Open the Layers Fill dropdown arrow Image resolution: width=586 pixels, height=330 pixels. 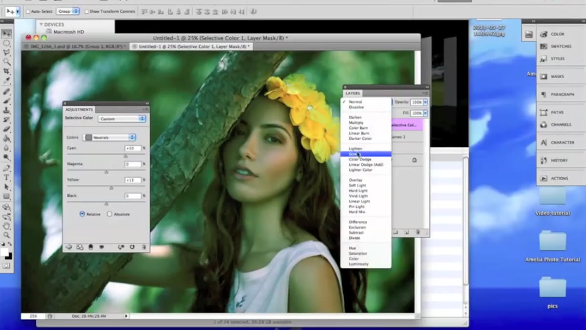coord(425,113)
